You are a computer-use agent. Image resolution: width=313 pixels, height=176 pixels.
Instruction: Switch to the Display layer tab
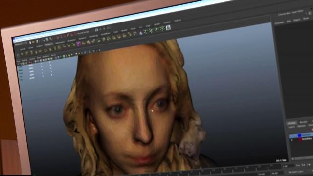(x=291, y=123)
